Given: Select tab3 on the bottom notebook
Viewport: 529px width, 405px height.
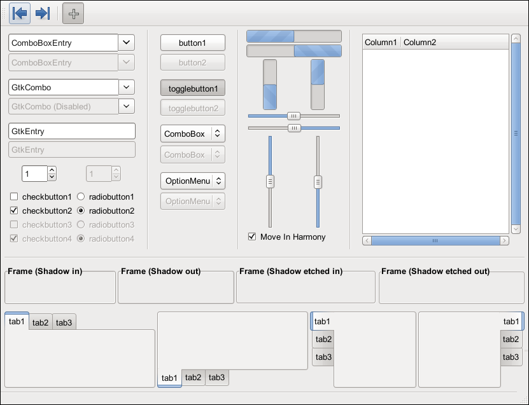Looking at the screenshot, I should pyautogui.click(x=216, y=378).
